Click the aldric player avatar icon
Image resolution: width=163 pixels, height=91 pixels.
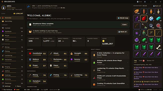click(x=4, y=8)
